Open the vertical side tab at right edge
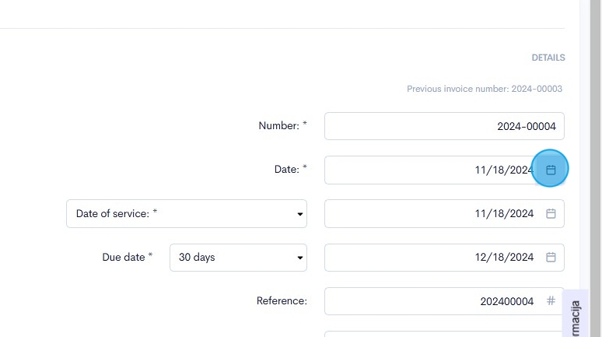 (x=576, y=315)
